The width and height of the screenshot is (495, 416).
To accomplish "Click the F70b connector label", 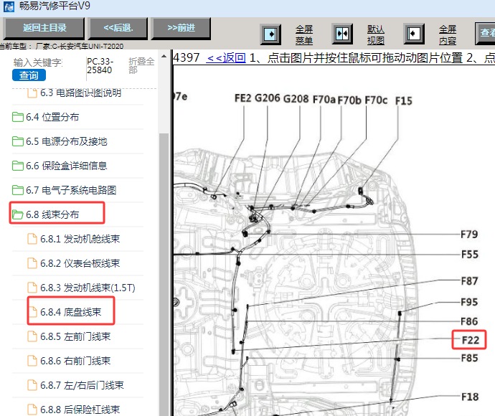I will 349,100.
